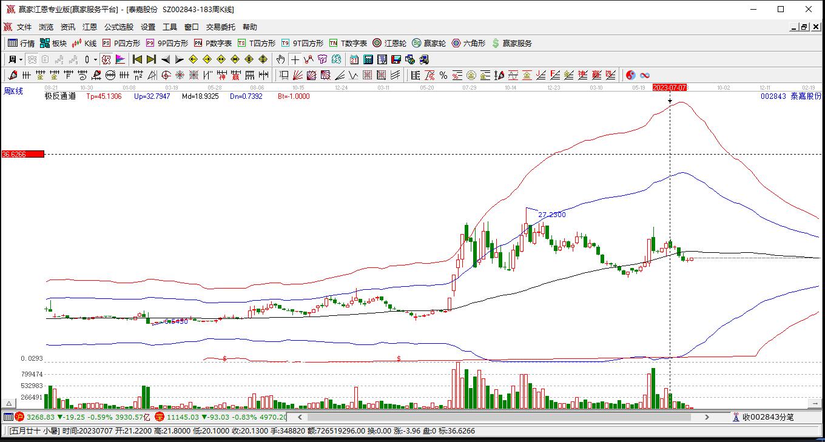Toggle the crosshair cursor tool
The image size is (825, 442).
click(295, 59)
